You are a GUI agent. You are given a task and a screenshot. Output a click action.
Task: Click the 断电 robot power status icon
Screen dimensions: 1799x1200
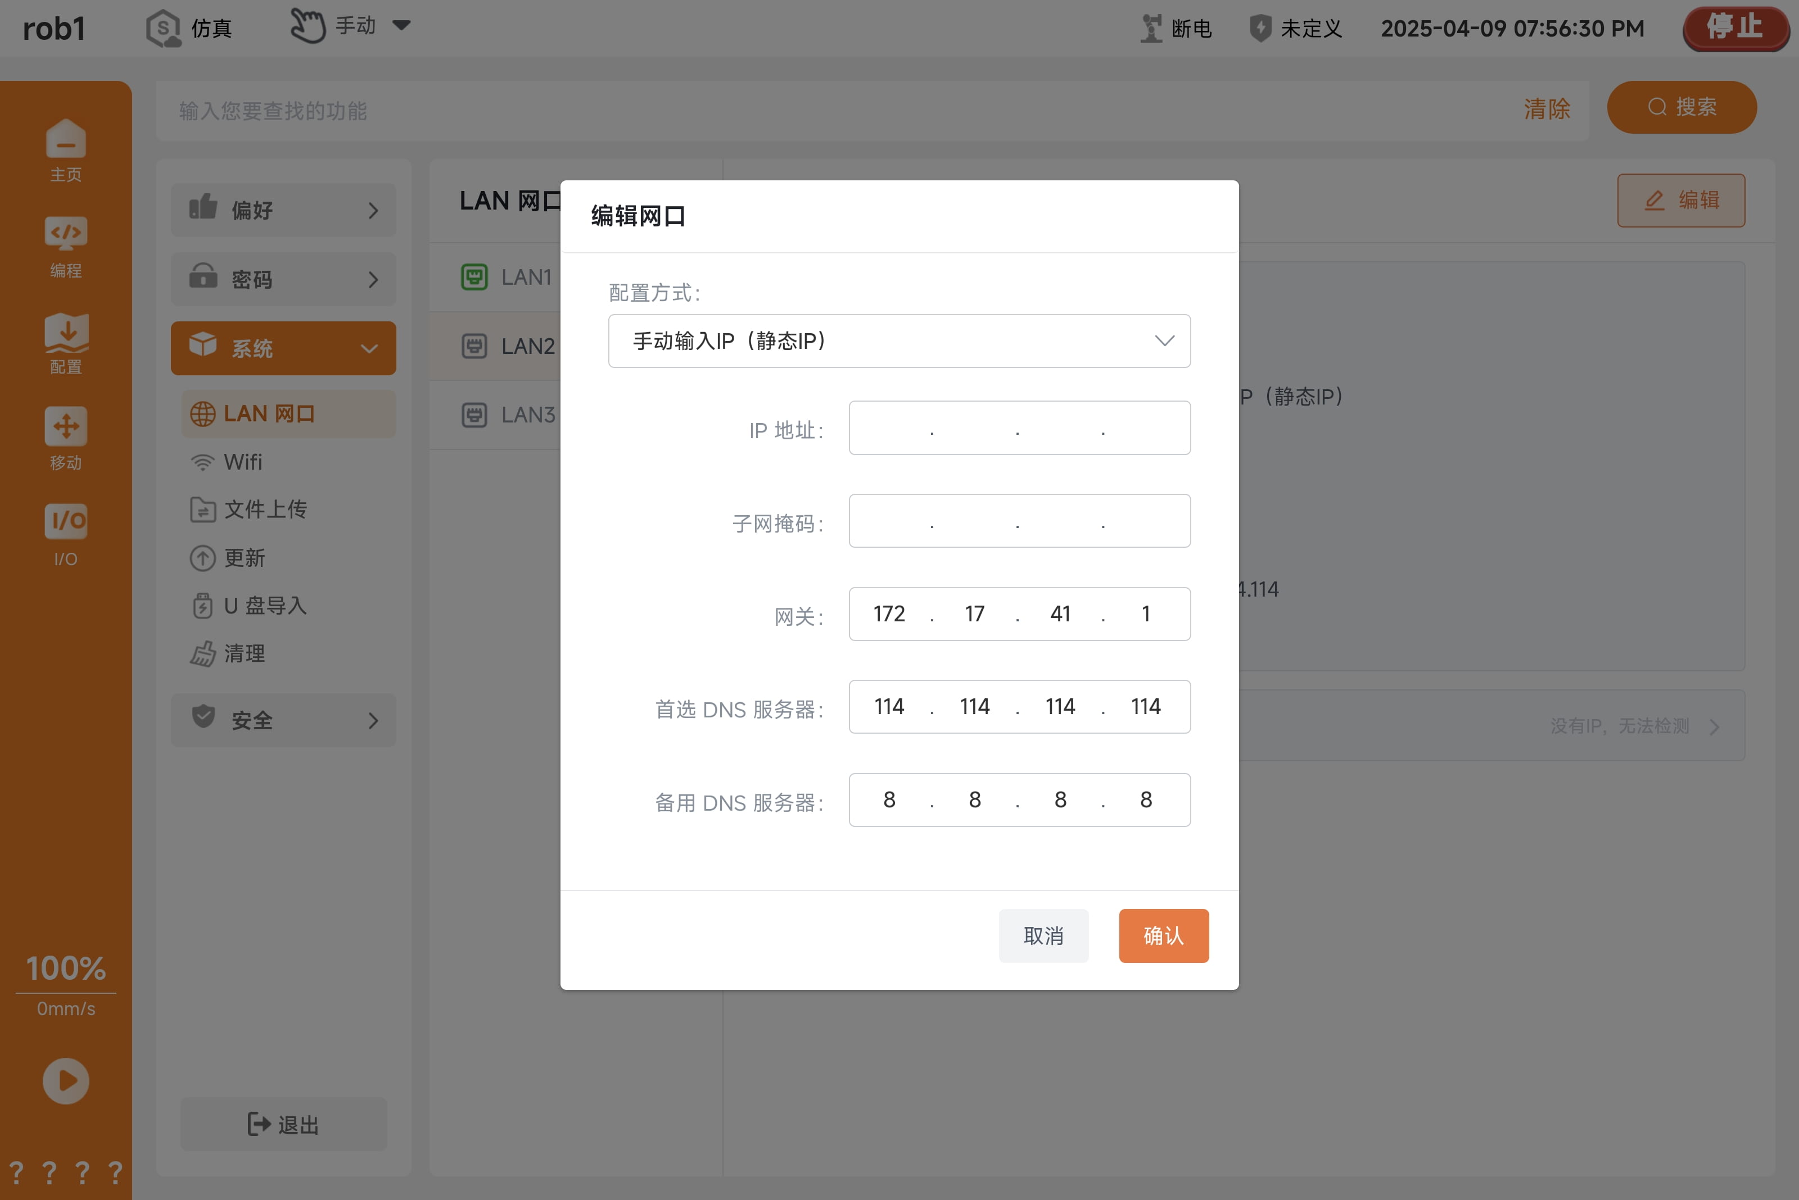tap(1150, 28)
